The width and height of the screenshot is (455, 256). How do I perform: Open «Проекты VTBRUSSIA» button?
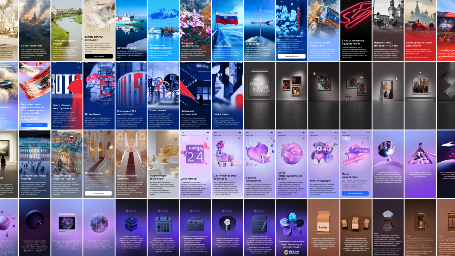click(x=292, y=56)
